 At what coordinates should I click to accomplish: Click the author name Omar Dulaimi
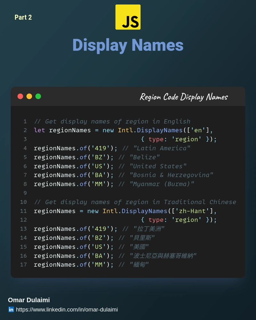pos(29,300)
